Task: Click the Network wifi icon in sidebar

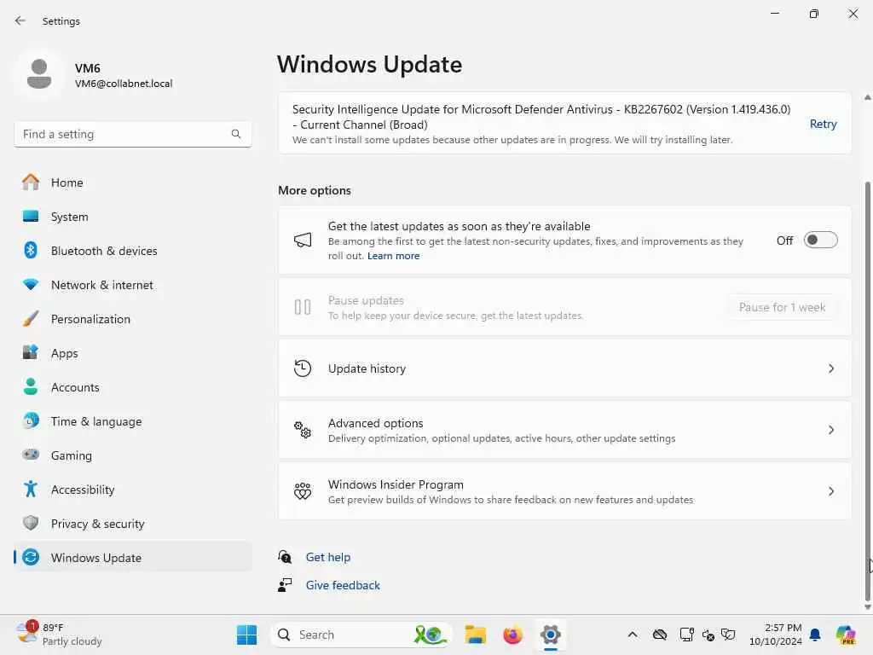Action: click(31, 284)
